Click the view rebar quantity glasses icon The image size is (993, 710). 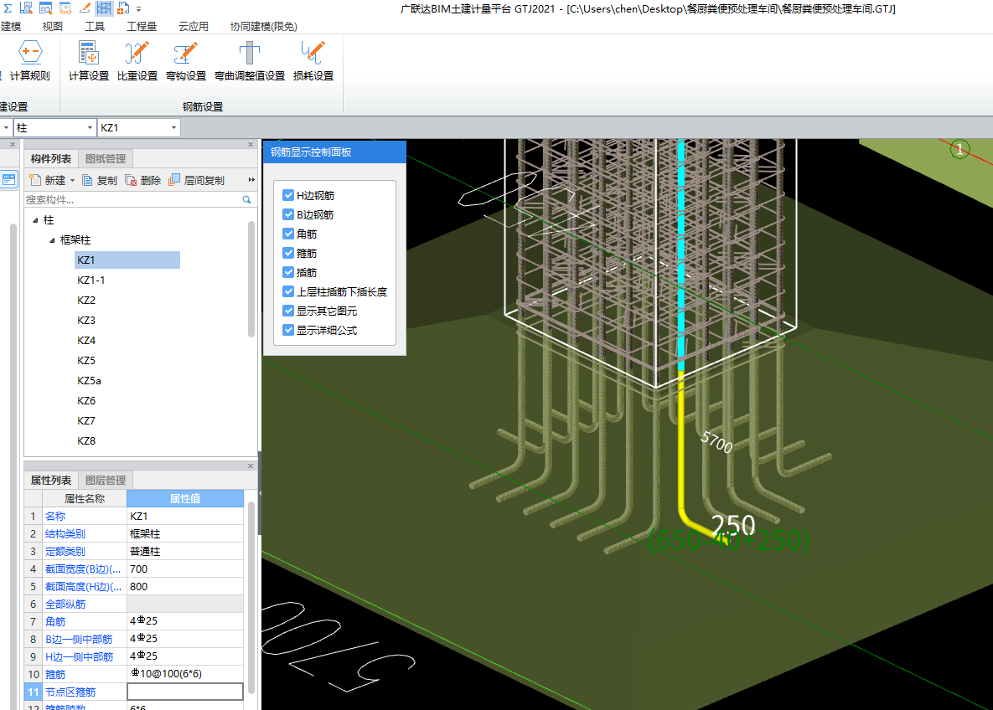pos(65,8)
